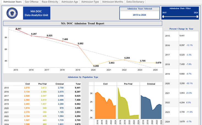This screenshot has width=202, height=125.
Task: Open the Race-Ethnicity tab
Action: click(50, 2)
